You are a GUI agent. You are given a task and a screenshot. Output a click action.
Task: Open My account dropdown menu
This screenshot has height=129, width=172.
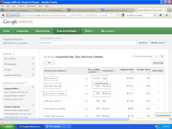(x=109, y=31)
